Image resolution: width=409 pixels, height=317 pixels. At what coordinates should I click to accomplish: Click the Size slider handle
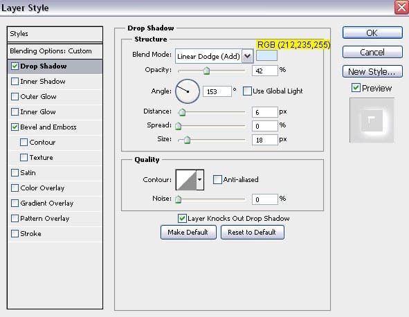tap(187, 140)
